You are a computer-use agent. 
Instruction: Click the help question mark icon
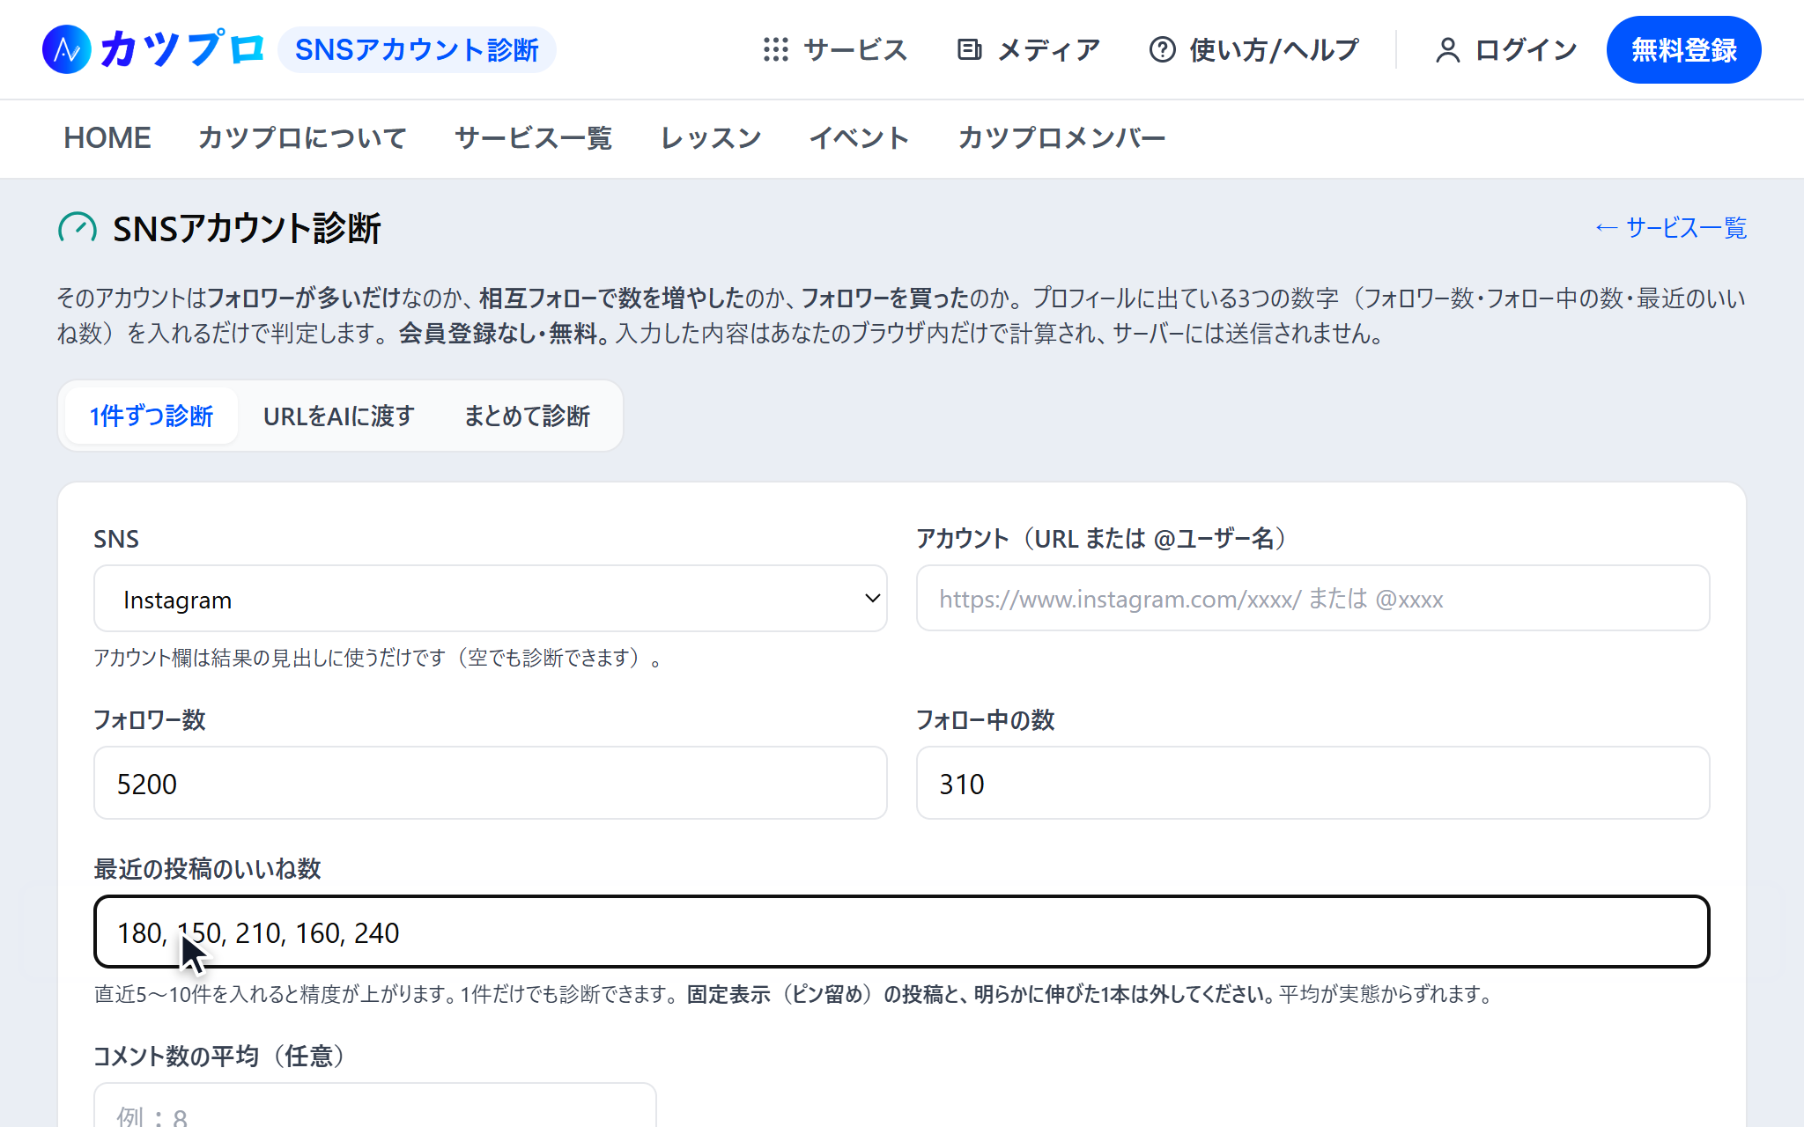pos(1162,49)
